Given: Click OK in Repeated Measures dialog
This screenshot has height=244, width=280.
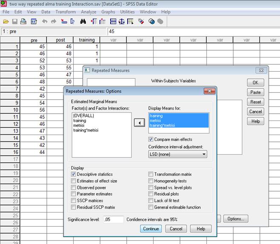Looking at the screenshot, I should [x=256, y=83].
